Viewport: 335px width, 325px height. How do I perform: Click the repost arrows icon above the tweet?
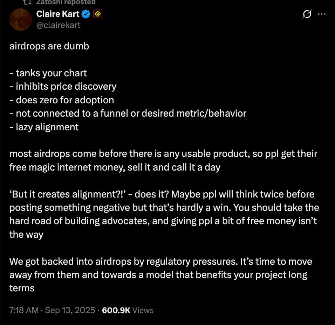(x=27, y=2)
